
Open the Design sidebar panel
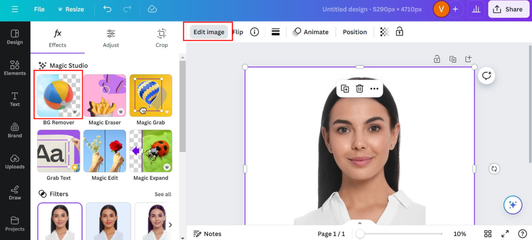[x=15, y=37]
